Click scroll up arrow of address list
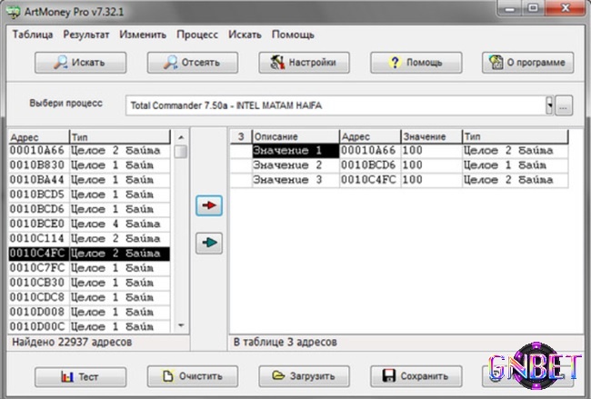This screenshot has width=591, height=399. pyautogui.click(x=181, y=137)
